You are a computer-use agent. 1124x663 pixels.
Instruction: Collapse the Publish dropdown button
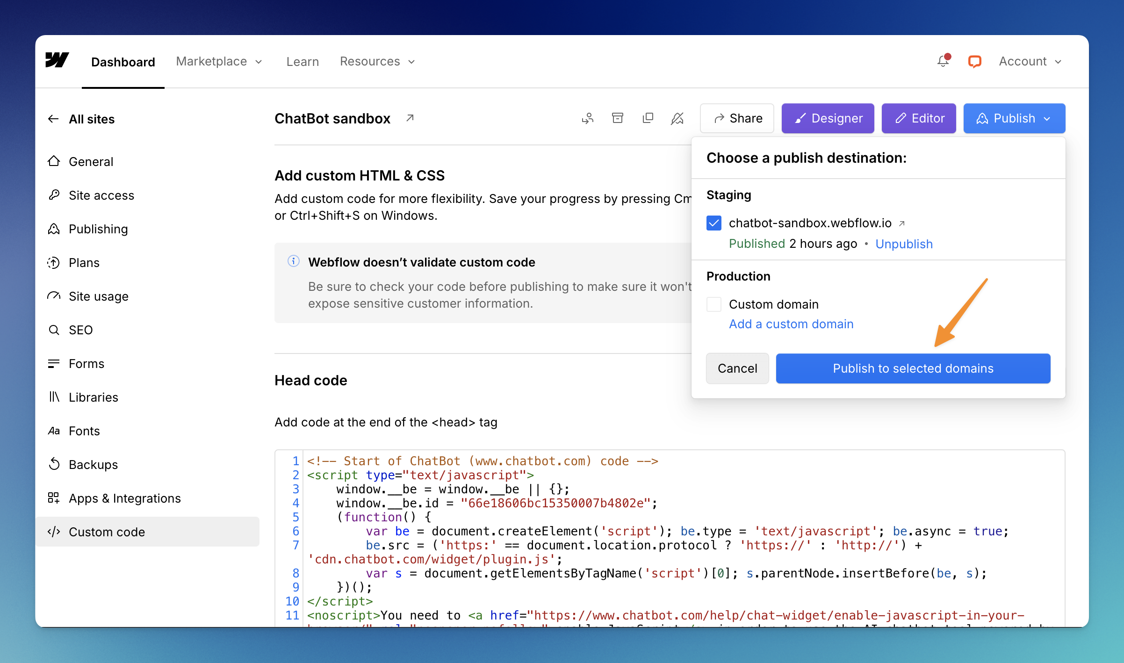(1014, 118)
